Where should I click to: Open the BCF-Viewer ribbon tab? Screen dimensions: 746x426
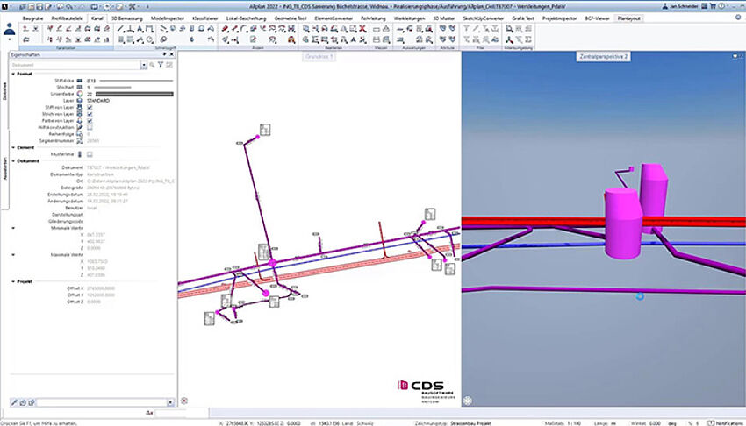(x=598, y=18)
